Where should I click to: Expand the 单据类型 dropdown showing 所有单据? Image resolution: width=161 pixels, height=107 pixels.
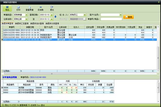point(26,15)
